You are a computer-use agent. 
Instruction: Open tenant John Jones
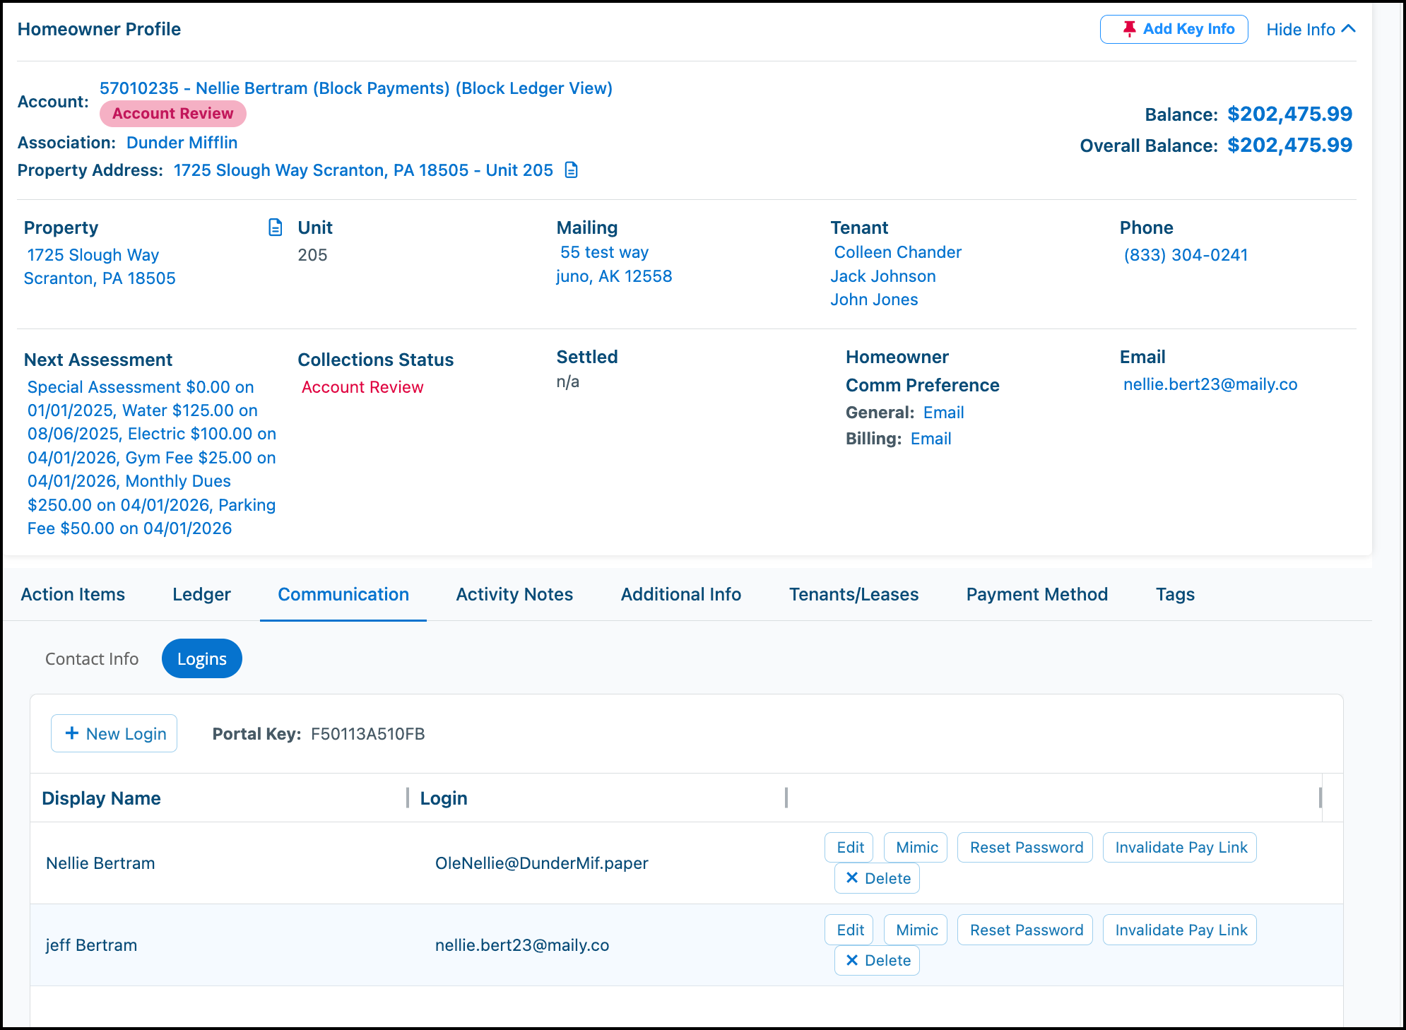click(874, 300)
